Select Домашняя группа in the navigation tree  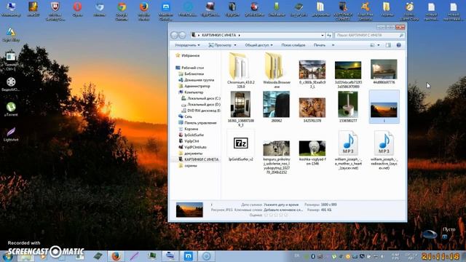click(x=196, y=80)
